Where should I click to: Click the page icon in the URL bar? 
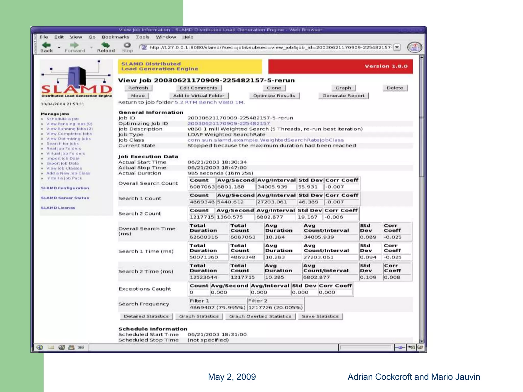[144, 47]
